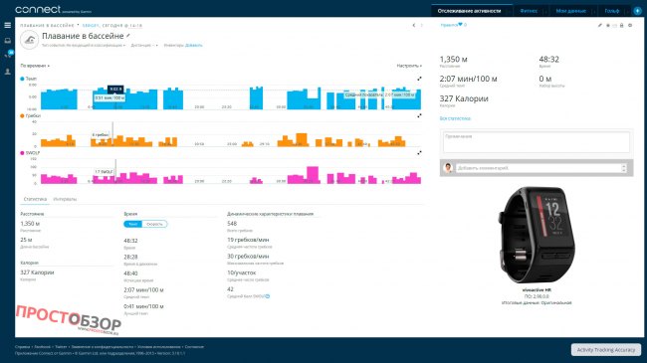Open the Facebook footer link

click(x=43, y=347)
